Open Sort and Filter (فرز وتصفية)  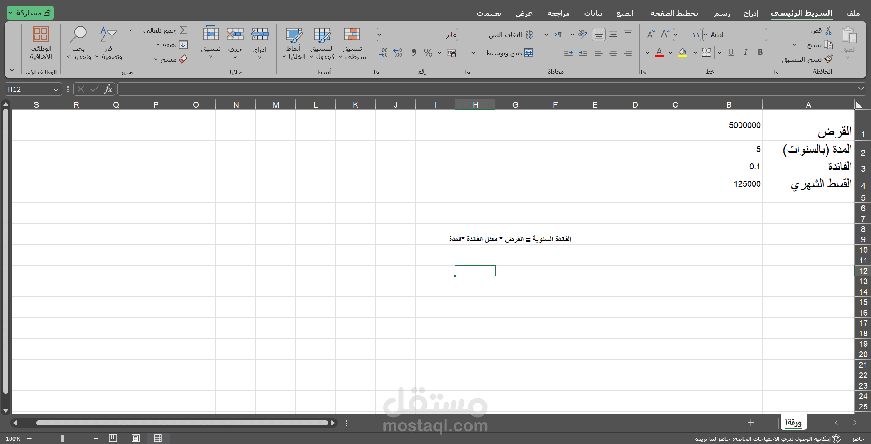[x=108, y=44]
